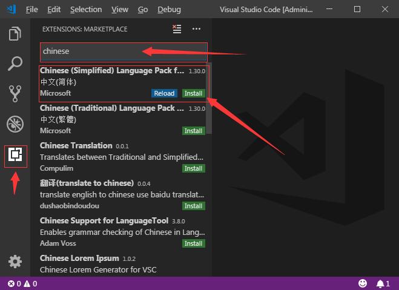The width and height of the screenshot is (399, 290).
Task: Open the Selection menu
Action: coord(86,10)
